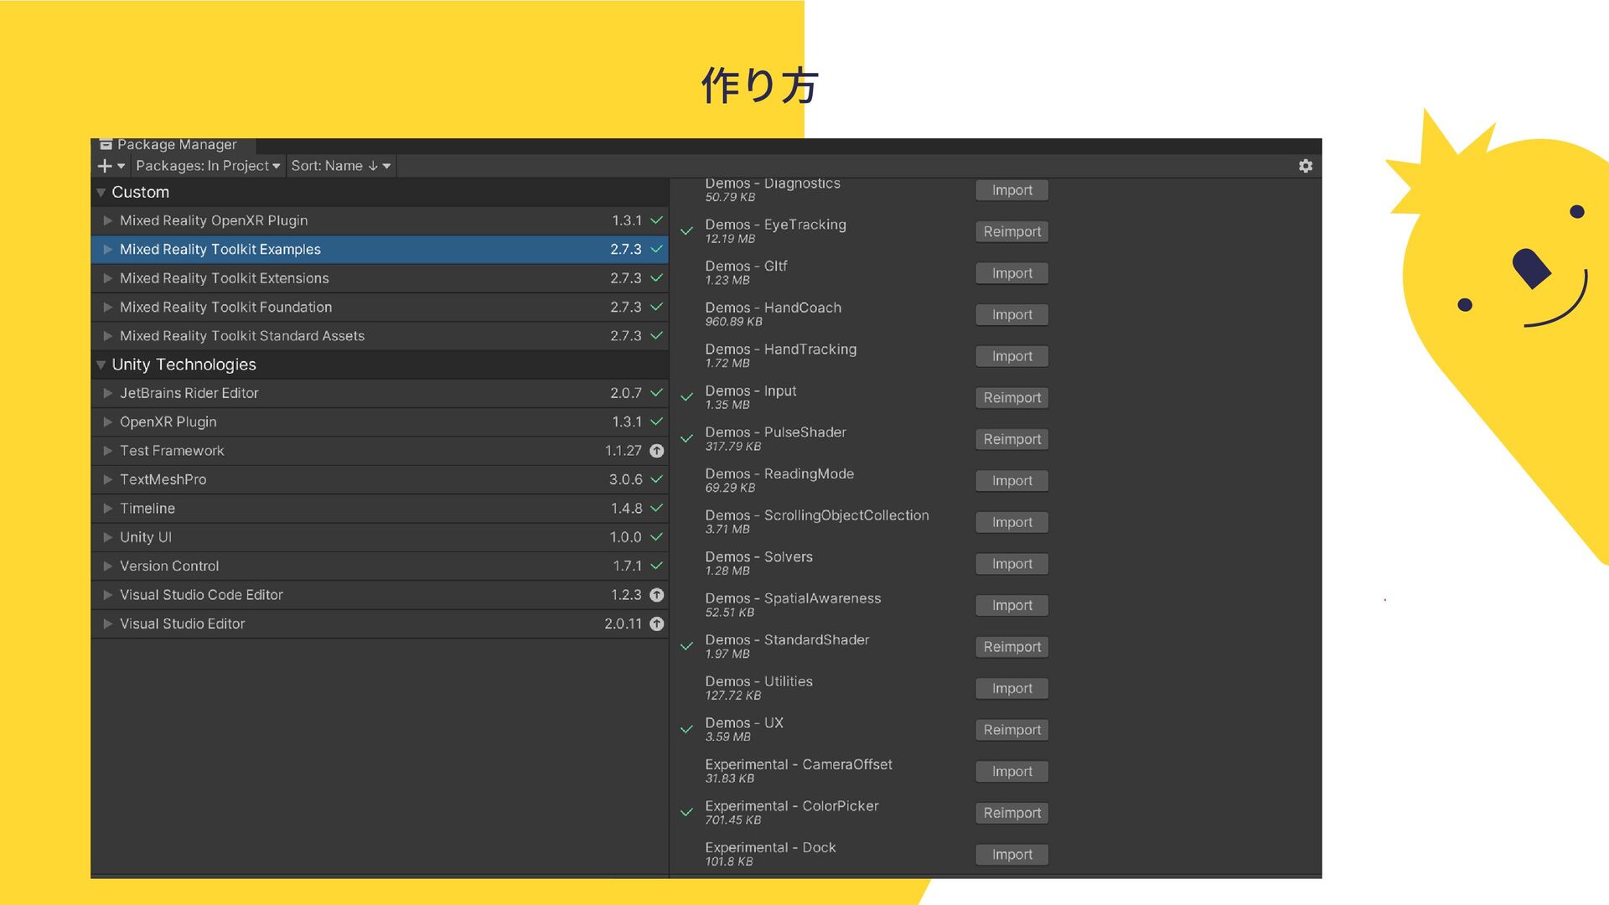Screen dimensions: 1609x905
Task: Click Test Framework update available icon
Action: [x=657, y=451]
